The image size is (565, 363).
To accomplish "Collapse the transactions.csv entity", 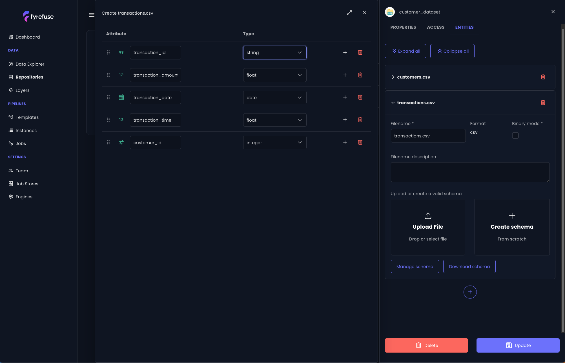I will (x=393, y=103).
